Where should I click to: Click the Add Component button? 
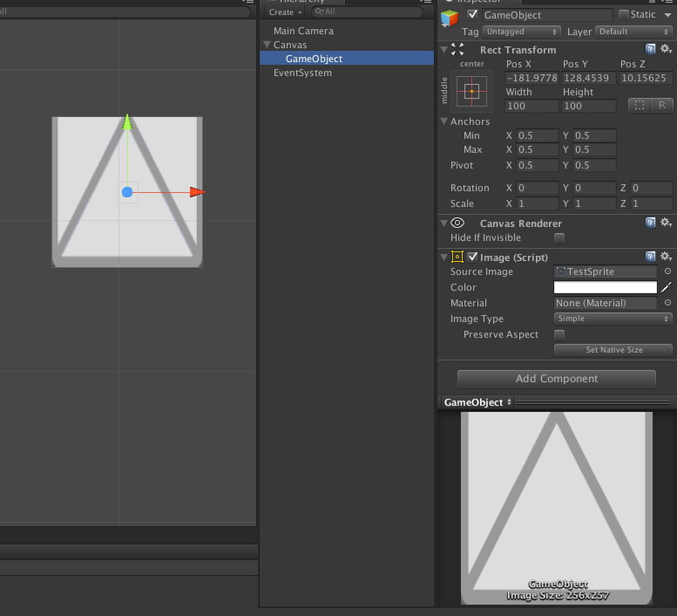[x=556, y=378]
